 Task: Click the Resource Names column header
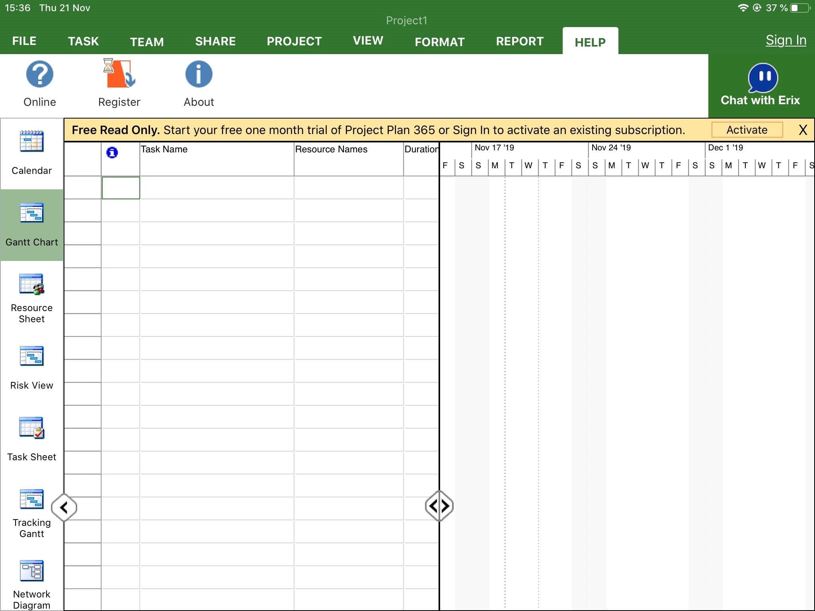pyautogui.click(x=348, y=158)
